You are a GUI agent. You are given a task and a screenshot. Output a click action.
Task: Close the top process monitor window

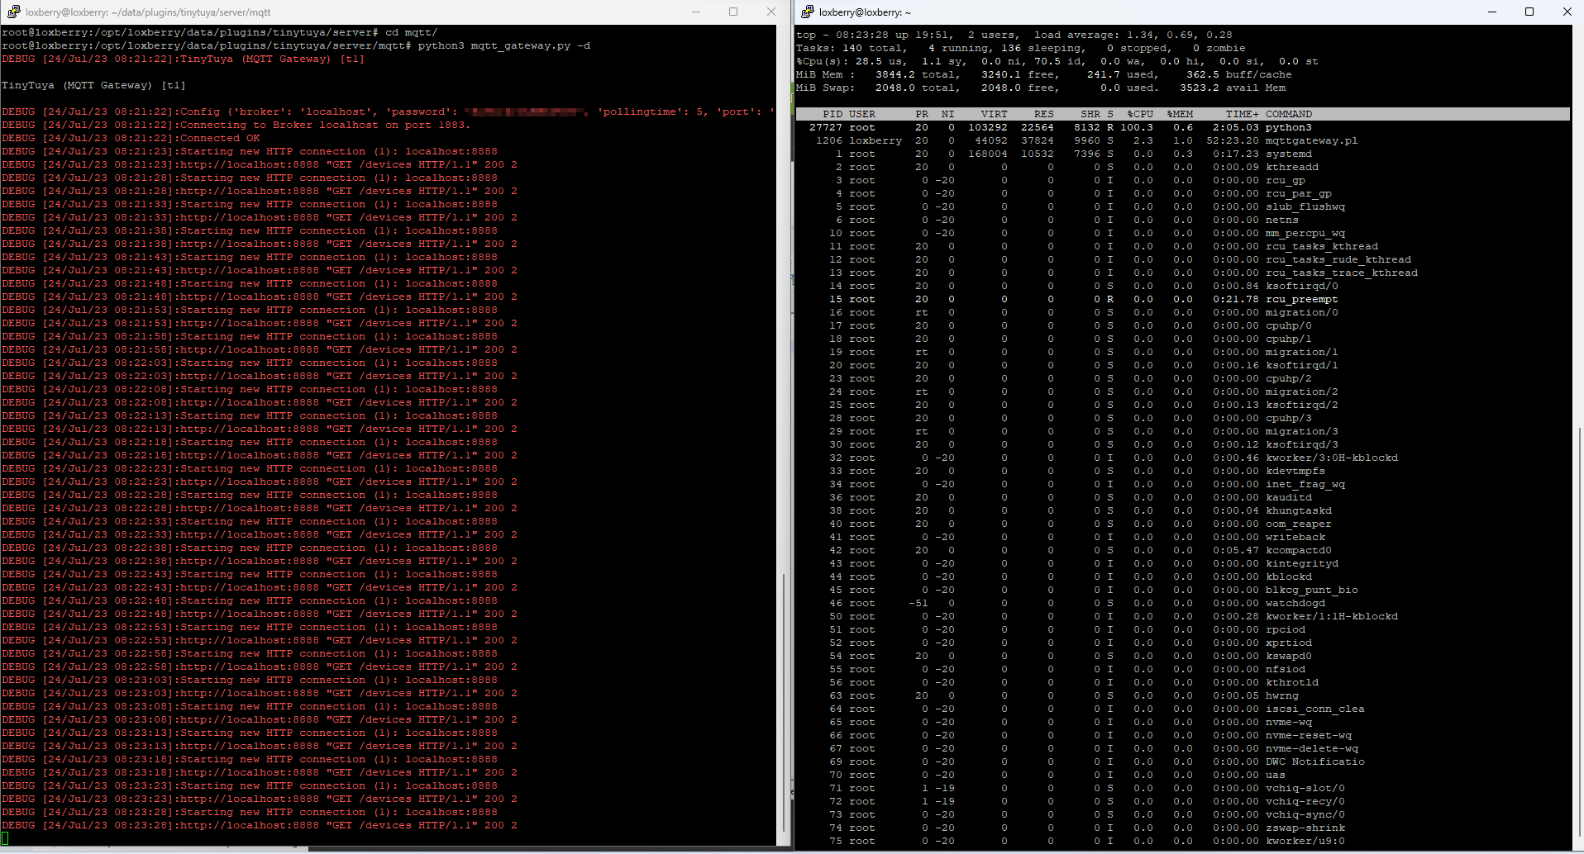point(1567,12)
